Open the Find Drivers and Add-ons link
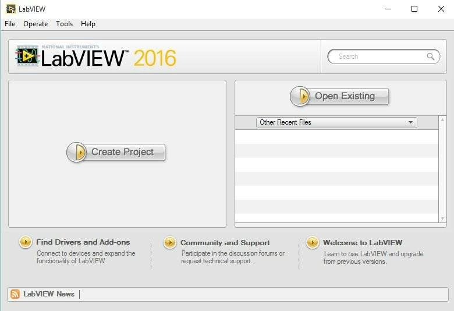Image resolution: width=454 pixels, height=311 pixels. pos(83,242)
